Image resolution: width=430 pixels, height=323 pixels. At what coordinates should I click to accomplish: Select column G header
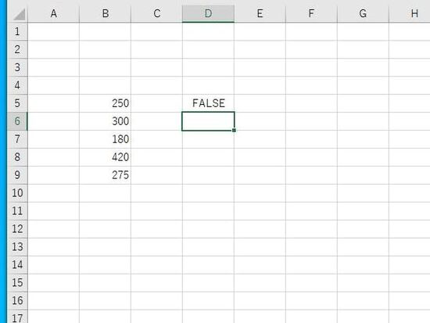click(x=363, y=14)
